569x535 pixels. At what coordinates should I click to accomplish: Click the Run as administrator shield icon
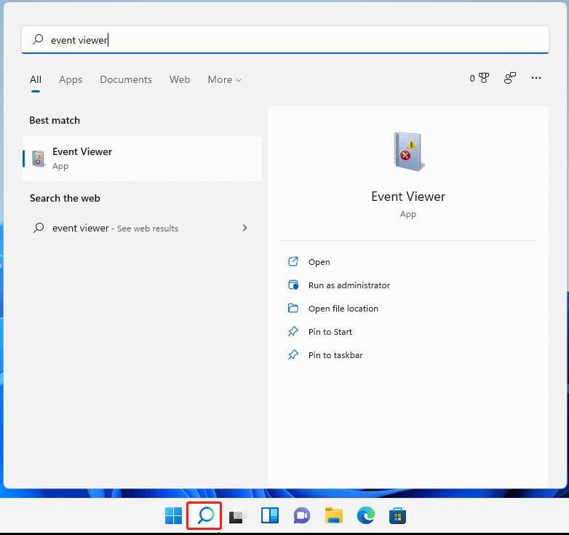tap(293, 285)
